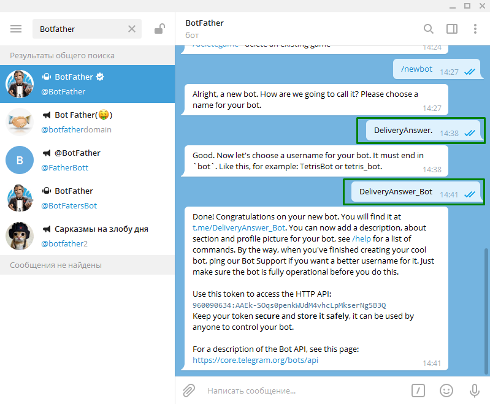Viewport: 490px width, 404px height.
Task: Click 'Good. Now let's choose a username' message
Action: click(316, 161)
